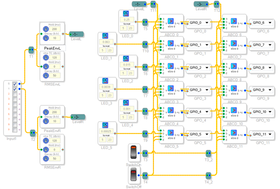Select the T1 junction node

pos(31,50)
